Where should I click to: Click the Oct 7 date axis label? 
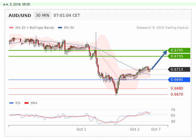[156, 129]
